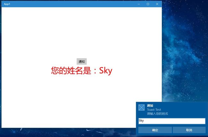Maximize the App1 window
Viewport: 208px width, 137px height.
coord(148,4)
